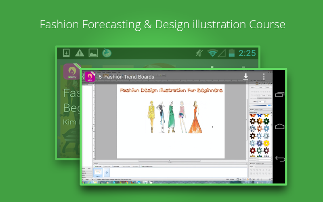Select '5 Fashion Trend Boards' lecture title

point(126,77)
